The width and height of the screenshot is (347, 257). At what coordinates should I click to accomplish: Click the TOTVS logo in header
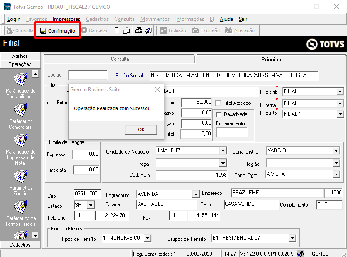pyautogui.click(x=325, y=44)
